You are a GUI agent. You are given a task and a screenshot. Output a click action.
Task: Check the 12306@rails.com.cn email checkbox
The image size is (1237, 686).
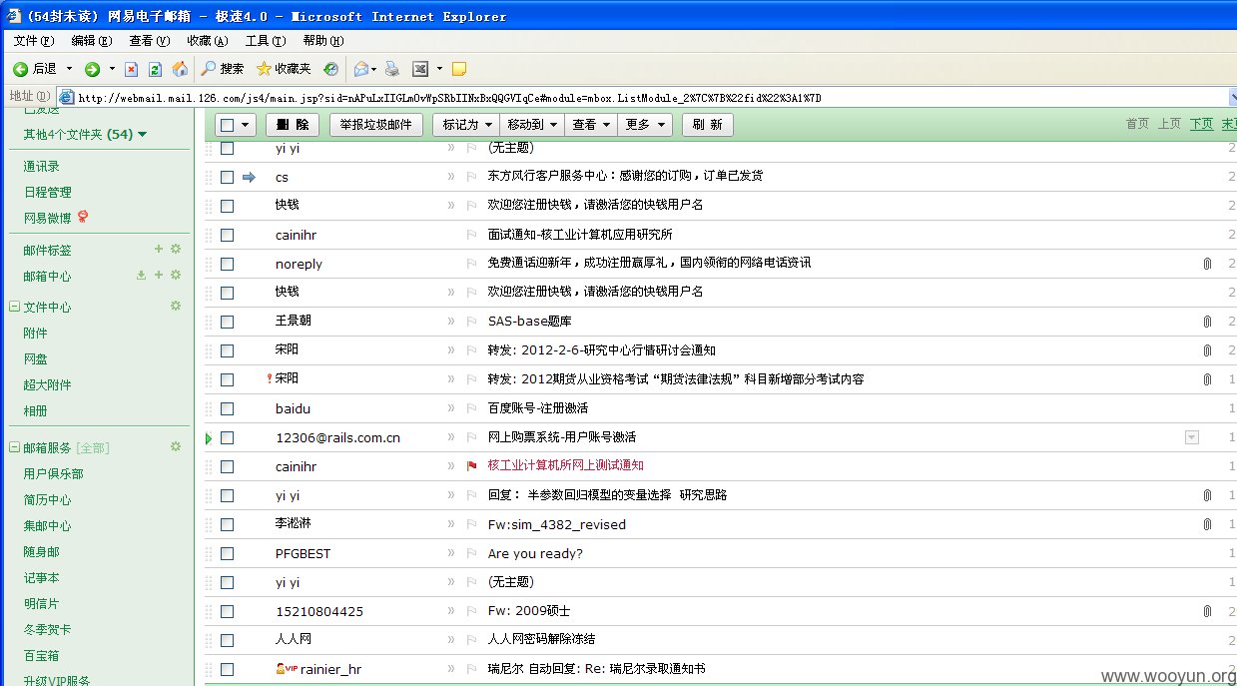tap(227, 437)
